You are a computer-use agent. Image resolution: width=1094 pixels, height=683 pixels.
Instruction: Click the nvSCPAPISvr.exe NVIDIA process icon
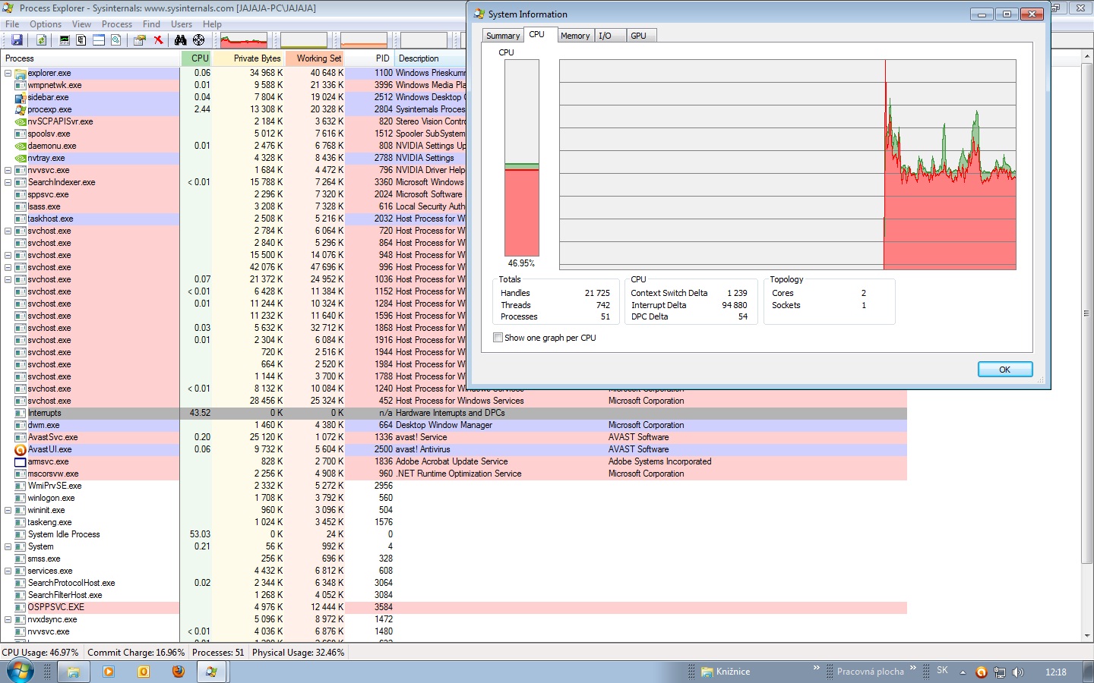pos(21,121)
